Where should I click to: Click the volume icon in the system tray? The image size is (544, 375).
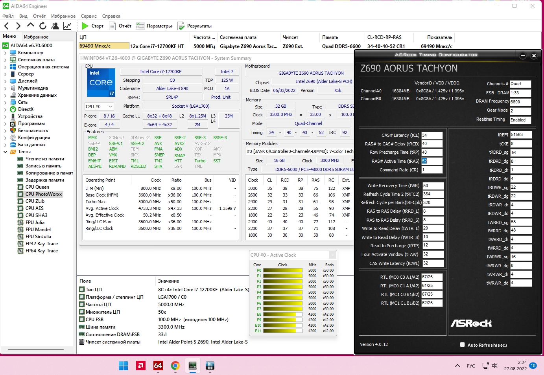point(495,366)
